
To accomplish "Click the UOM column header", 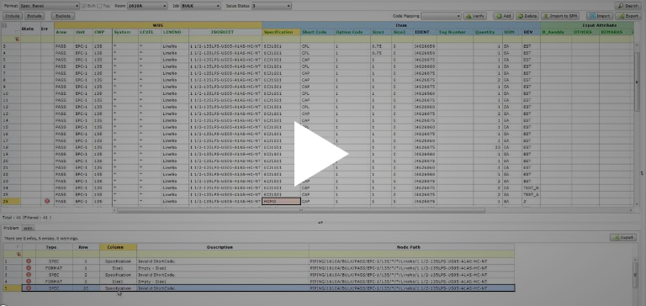I will [511, 32].
